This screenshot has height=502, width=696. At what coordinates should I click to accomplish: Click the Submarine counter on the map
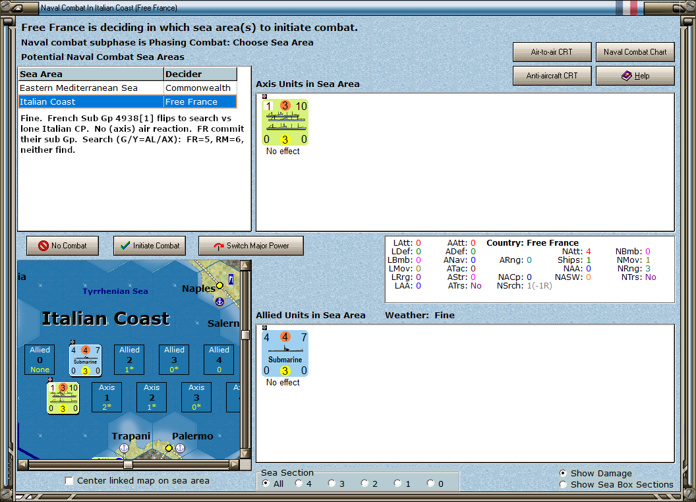point(85,360)
